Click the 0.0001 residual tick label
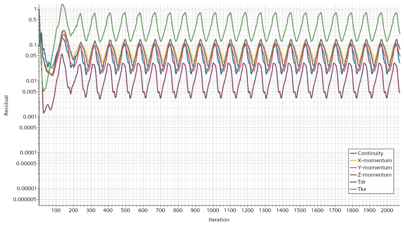 click(28, 152)
